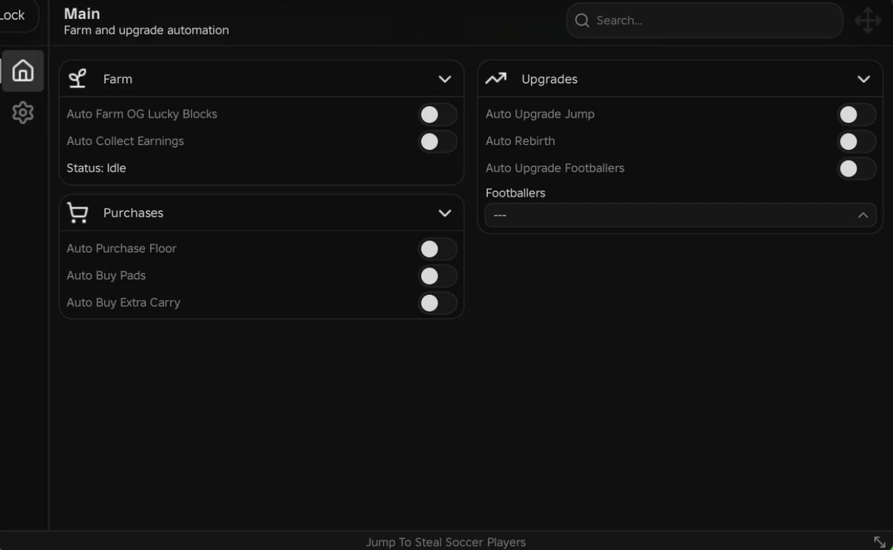Click the Auto Upgrade Footballers label

[x=555, y=168]
